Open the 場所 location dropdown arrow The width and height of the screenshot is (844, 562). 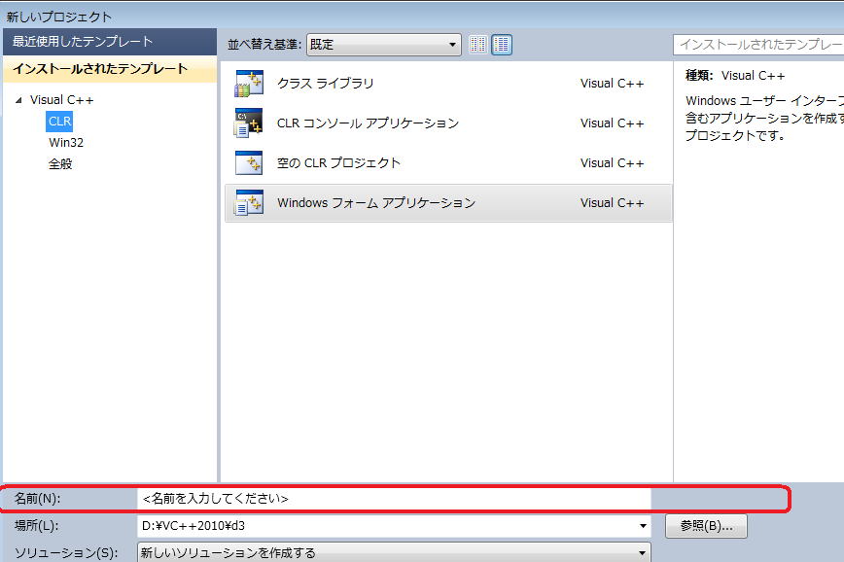point(642,526)
